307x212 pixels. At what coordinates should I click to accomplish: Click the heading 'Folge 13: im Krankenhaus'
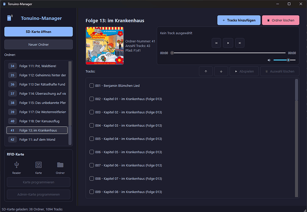(x=115, y=20)
